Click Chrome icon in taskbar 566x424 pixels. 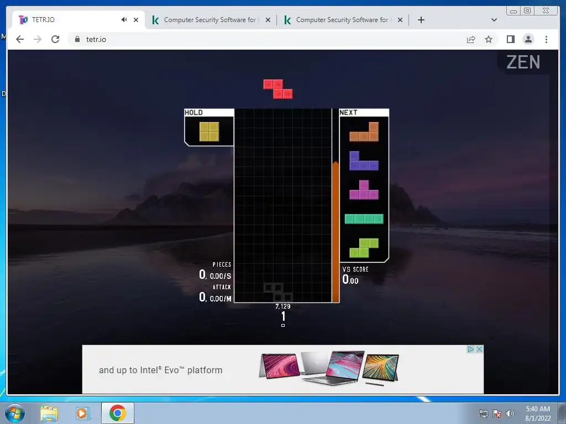click(118, 413)
